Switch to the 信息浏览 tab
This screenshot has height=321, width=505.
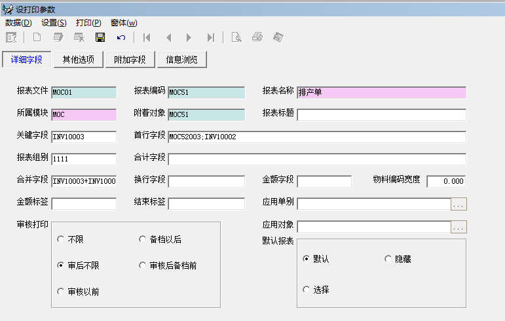(181, 59)
